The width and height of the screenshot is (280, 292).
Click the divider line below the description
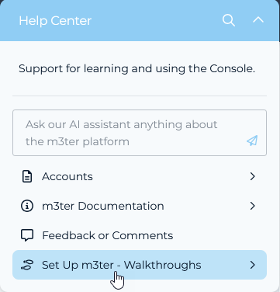tap(140, 96)
